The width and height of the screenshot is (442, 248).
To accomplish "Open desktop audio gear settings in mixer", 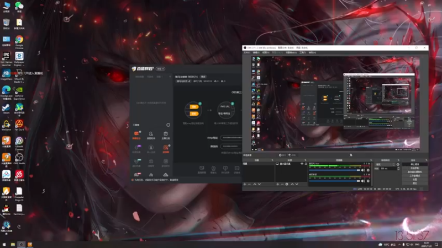I will click(x=368, y=181).
